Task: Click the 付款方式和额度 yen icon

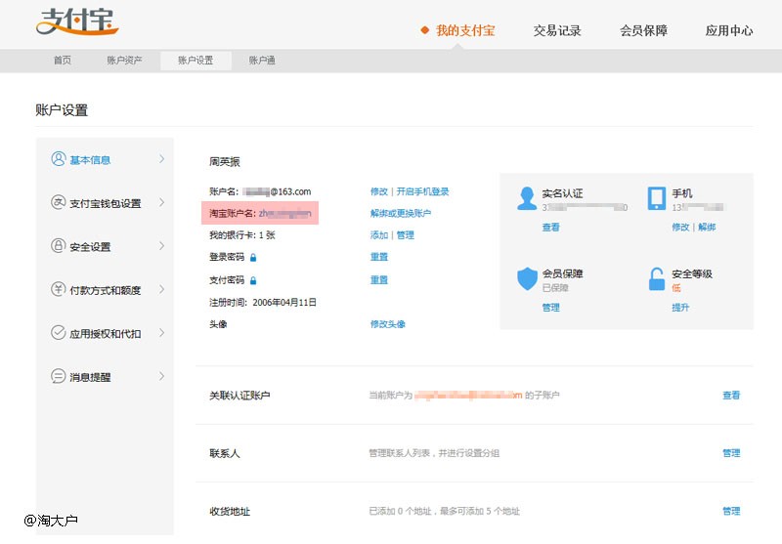Action: click(x=59, y=289)
